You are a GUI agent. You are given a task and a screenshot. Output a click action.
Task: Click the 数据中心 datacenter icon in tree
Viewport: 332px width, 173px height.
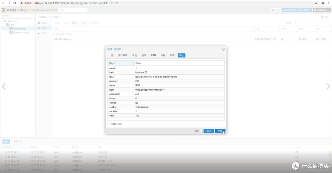[x=5, y=21]
